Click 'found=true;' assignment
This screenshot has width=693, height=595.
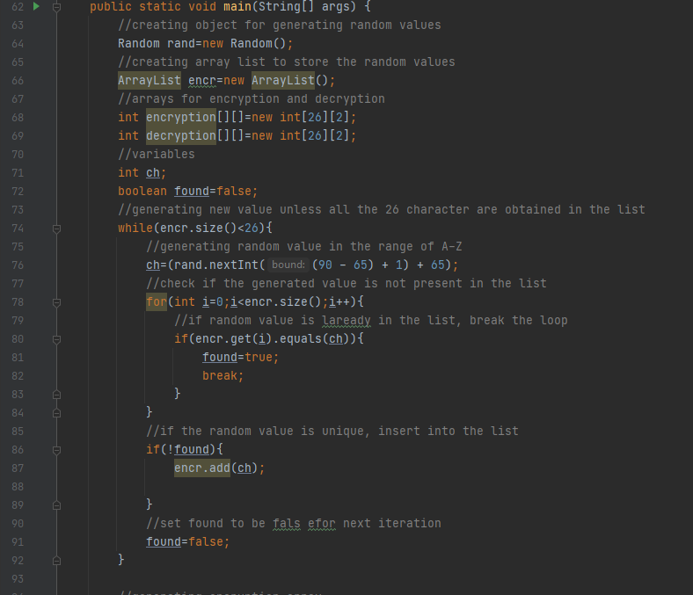coord(240,357)
